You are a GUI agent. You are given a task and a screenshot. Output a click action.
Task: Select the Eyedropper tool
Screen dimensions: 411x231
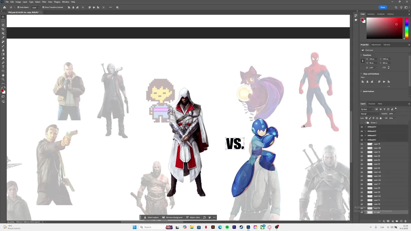pos(3,38)
